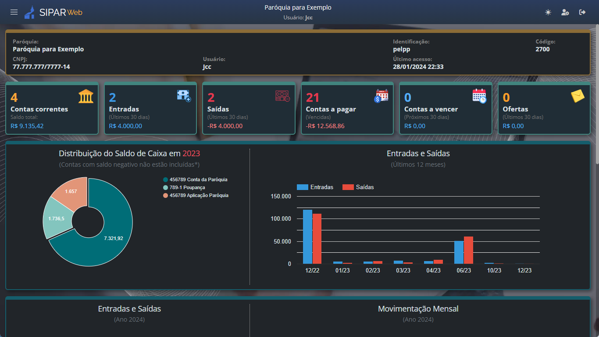Toggle Saídas series in chart legend
Screen dimensions: 599x337
click(358, 187)
